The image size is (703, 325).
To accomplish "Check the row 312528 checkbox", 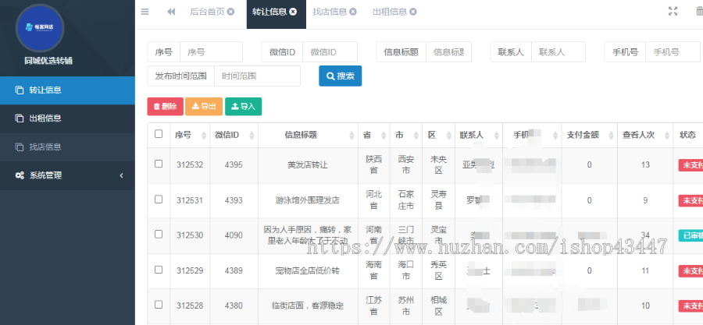I will 159,305.
